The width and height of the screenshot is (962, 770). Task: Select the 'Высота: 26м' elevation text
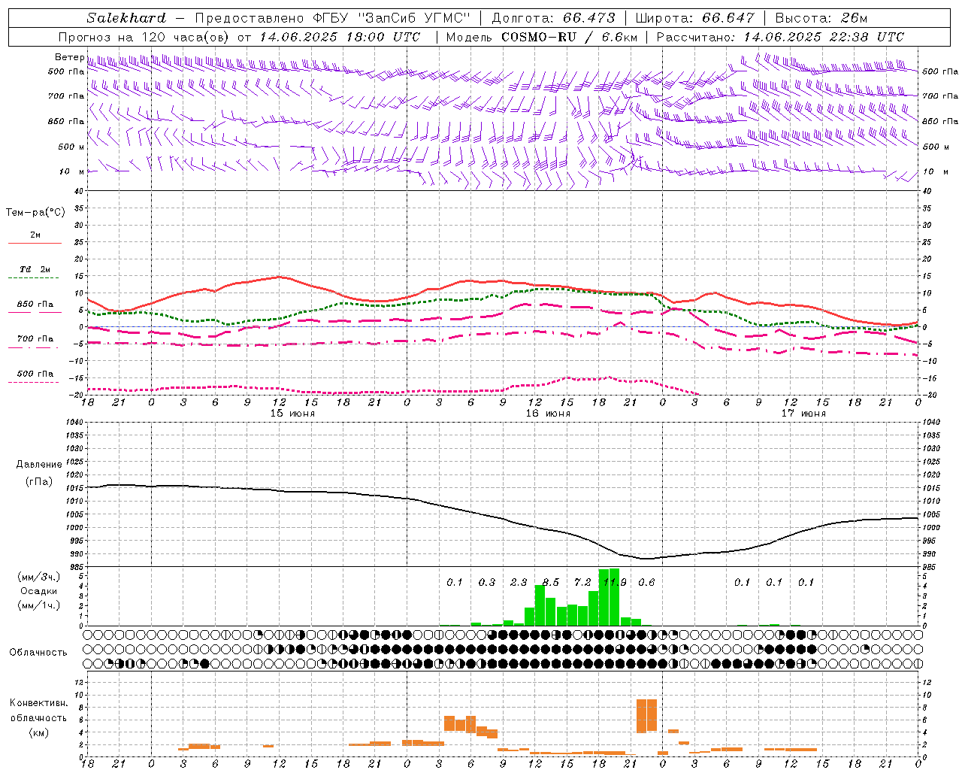pyautogui.click(x=821, y=18)
